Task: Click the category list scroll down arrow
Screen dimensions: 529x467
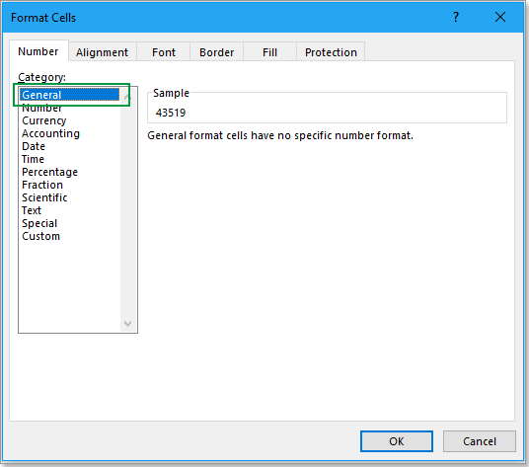Action: pos(127,323)
